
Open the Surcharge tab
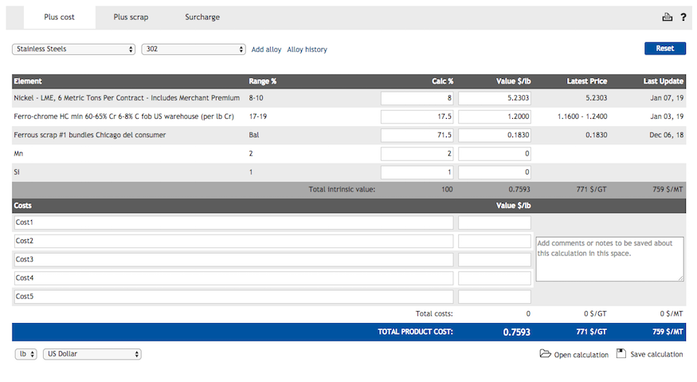pyautogui.click(x=202, y=18)
